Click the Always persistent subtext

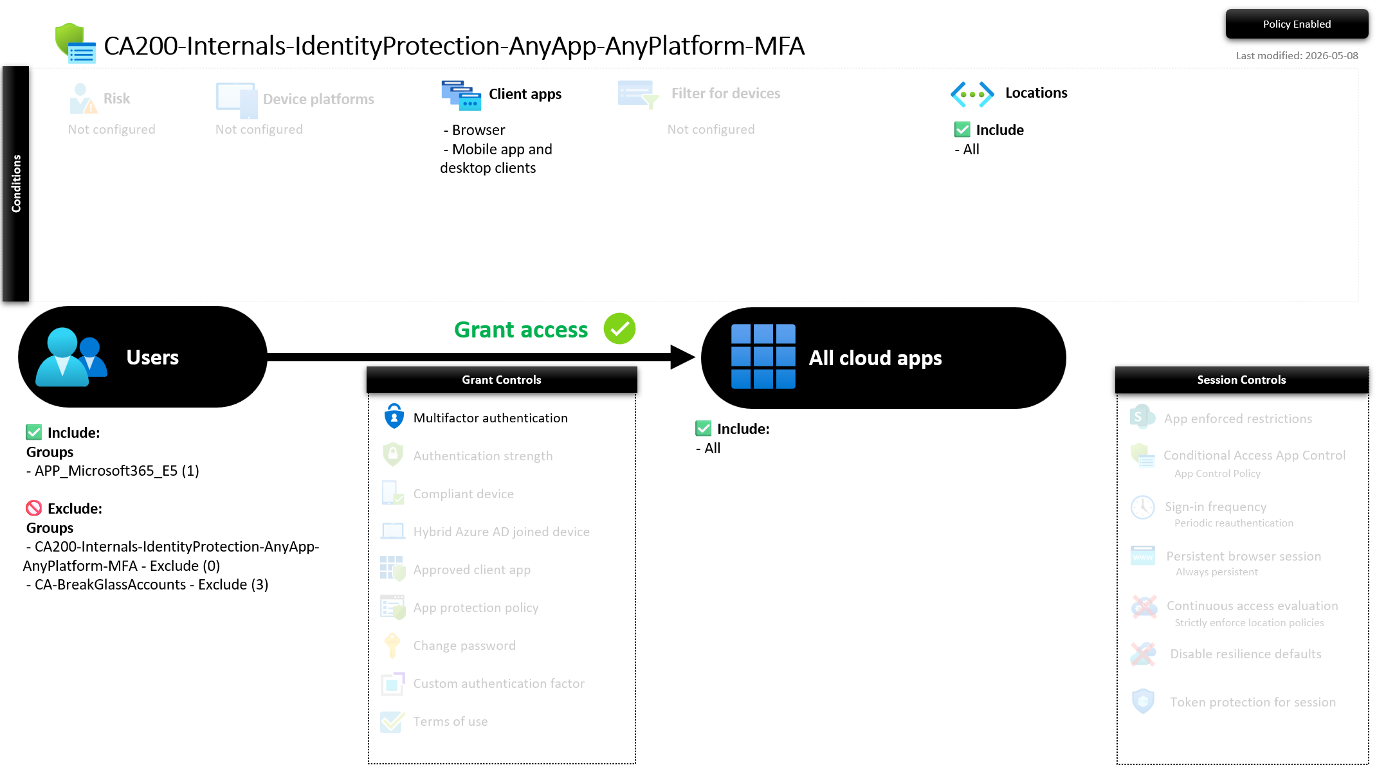tap(1217, 572)
